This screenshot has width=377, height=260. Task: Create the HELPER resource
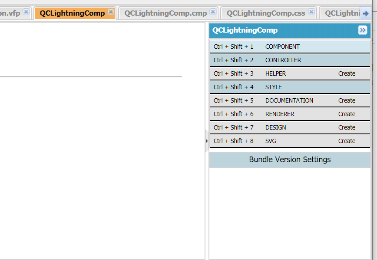point(347,73)
